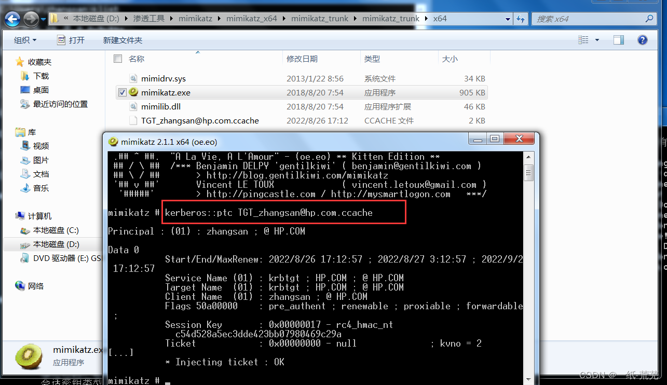Viewport: 667px width, 385px height.
Task: Open the recent pages dropdown arrow
Action: (x=43, y=20)
